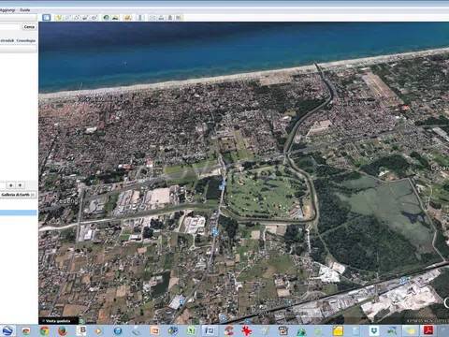Image resolution: width=449 pixels, height=337 pixels.
Task: Move selected item down in Places panel
Action: pos(20,185)
